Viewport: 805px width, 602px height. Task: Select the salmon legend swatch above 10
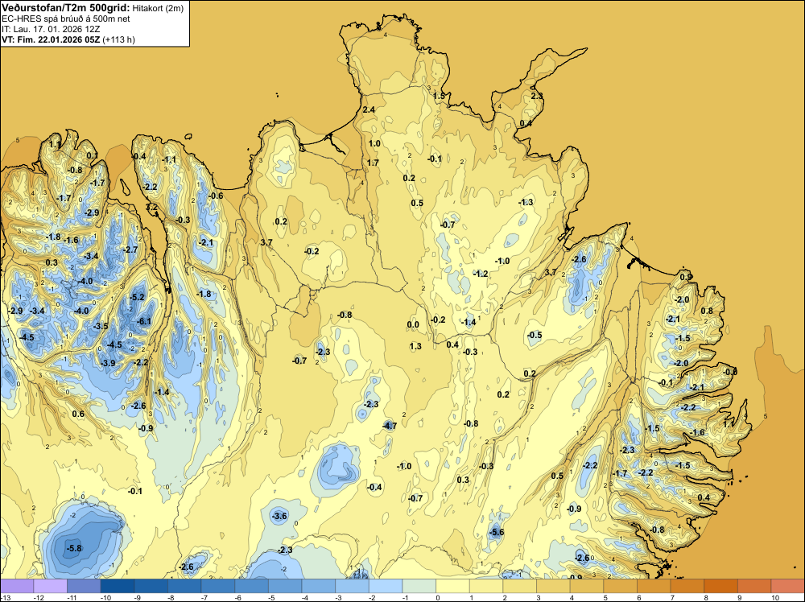[788, 586]
